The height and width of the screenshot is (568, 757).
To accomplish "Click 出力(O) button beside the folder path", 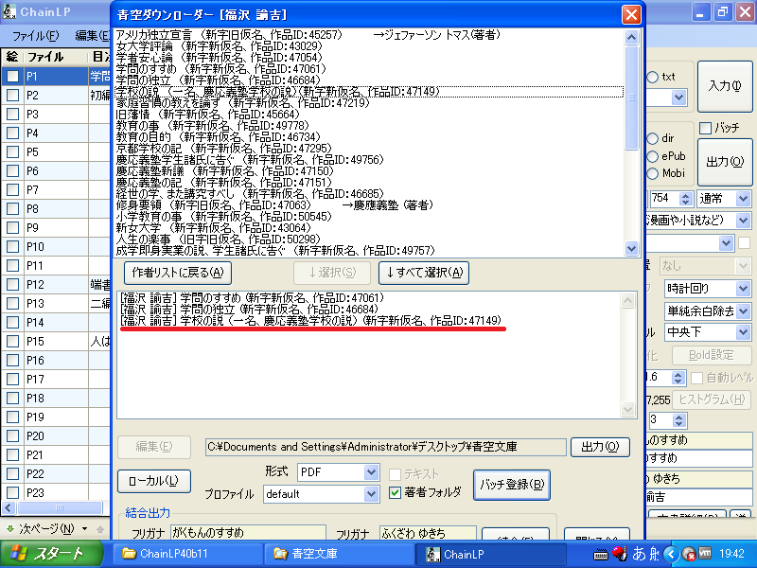I will 600,447.
